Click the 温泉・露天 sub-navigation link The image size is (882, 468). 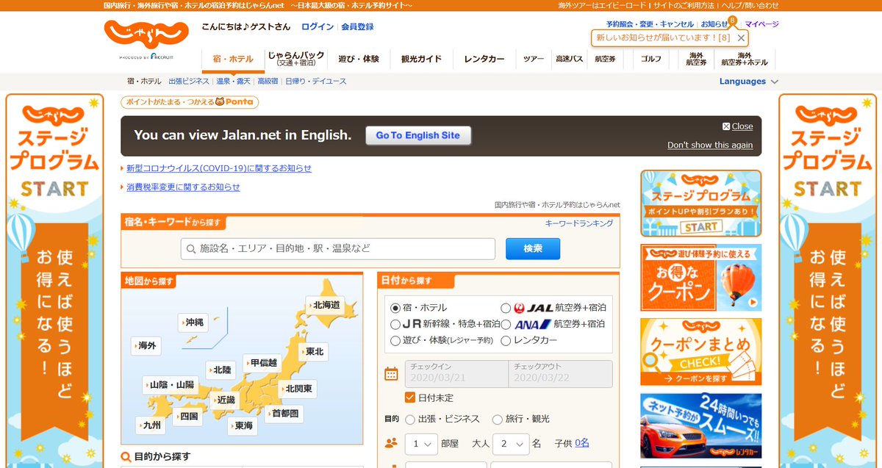(x=234, y=82)
